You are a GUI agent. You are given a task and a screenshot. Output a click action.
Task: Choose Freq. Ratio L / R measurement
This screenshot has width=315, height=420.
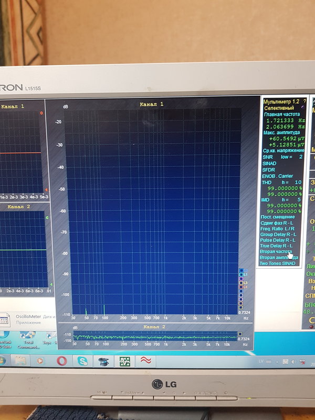pos(278,229)
